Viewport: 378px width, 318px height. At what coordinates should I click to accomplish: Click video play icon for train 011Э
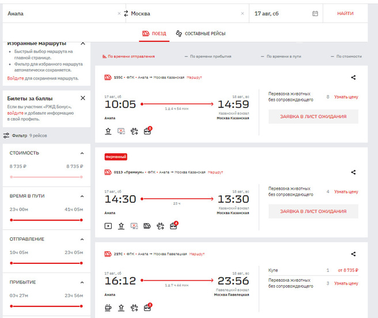click(108, 226)
